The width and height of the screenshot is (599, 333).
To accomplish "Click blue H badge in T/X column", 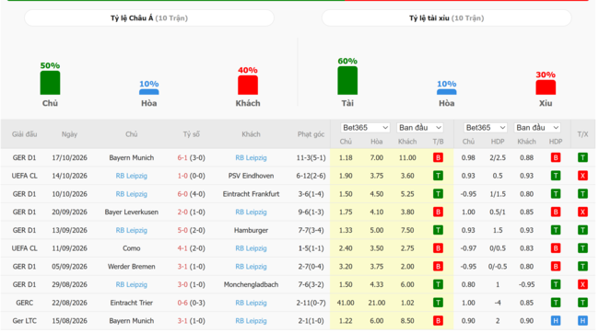I will (582, 321).
